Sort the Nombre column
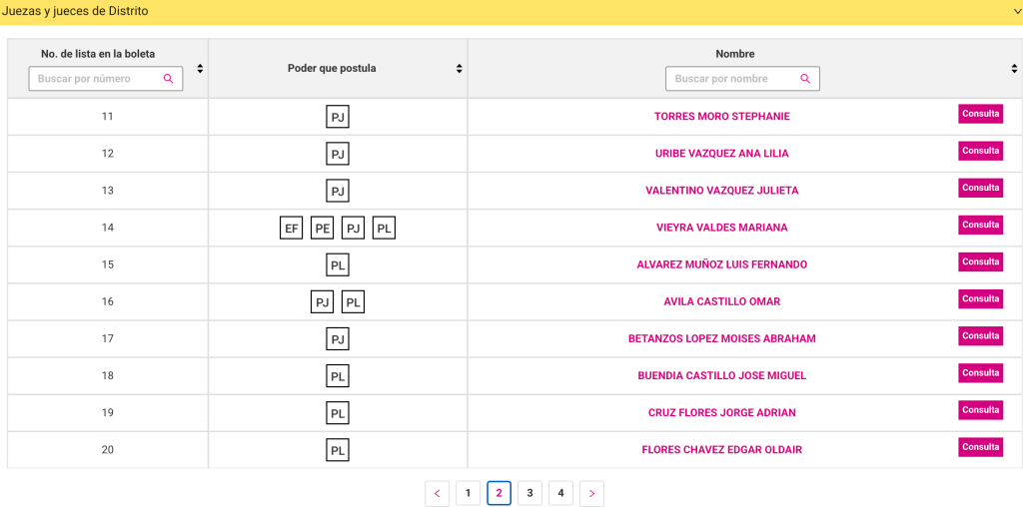 pos(1014,69)
